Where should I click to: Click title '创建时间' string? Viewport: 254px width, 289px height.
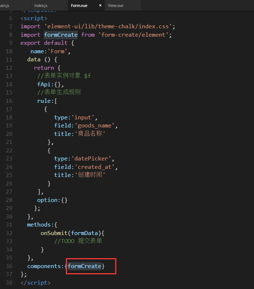[90, 175]
